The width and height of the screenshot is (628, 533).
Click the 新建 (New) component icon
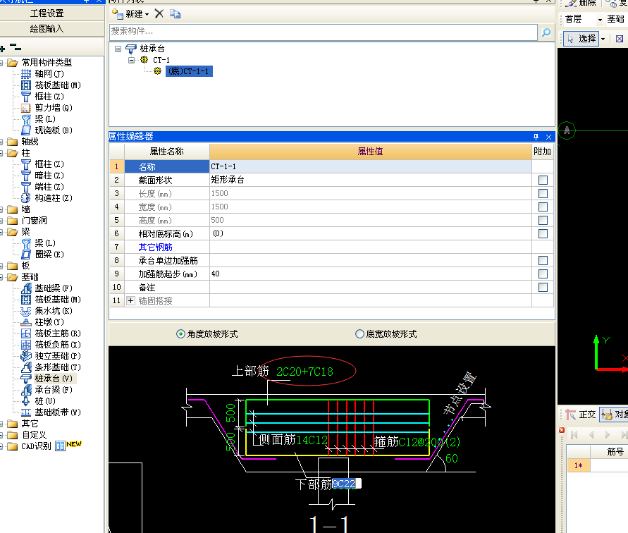coord(117,14)
